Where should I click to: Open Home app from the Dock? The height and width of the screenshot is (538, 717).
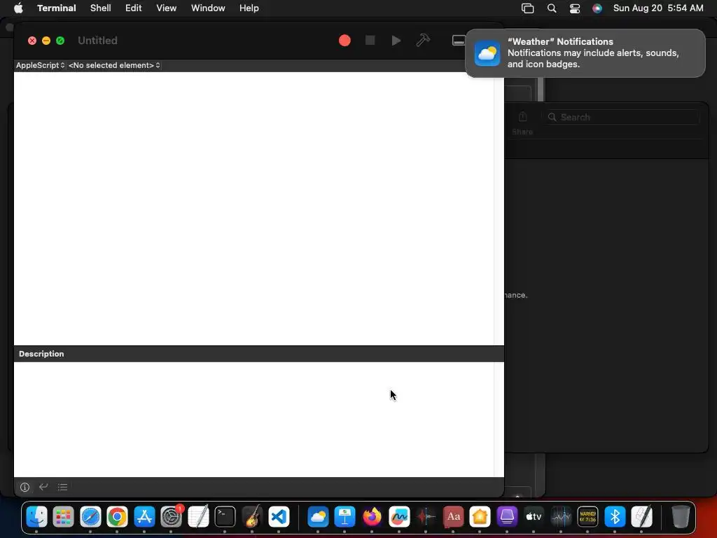click(x=480, y=517)
